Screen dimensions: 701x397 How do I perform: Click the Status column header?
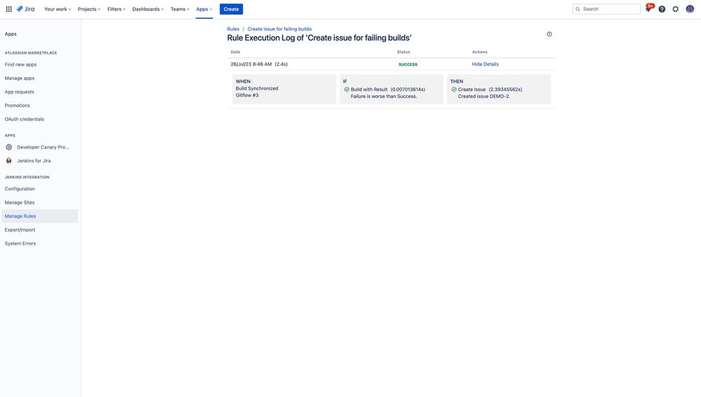(403, 52)
